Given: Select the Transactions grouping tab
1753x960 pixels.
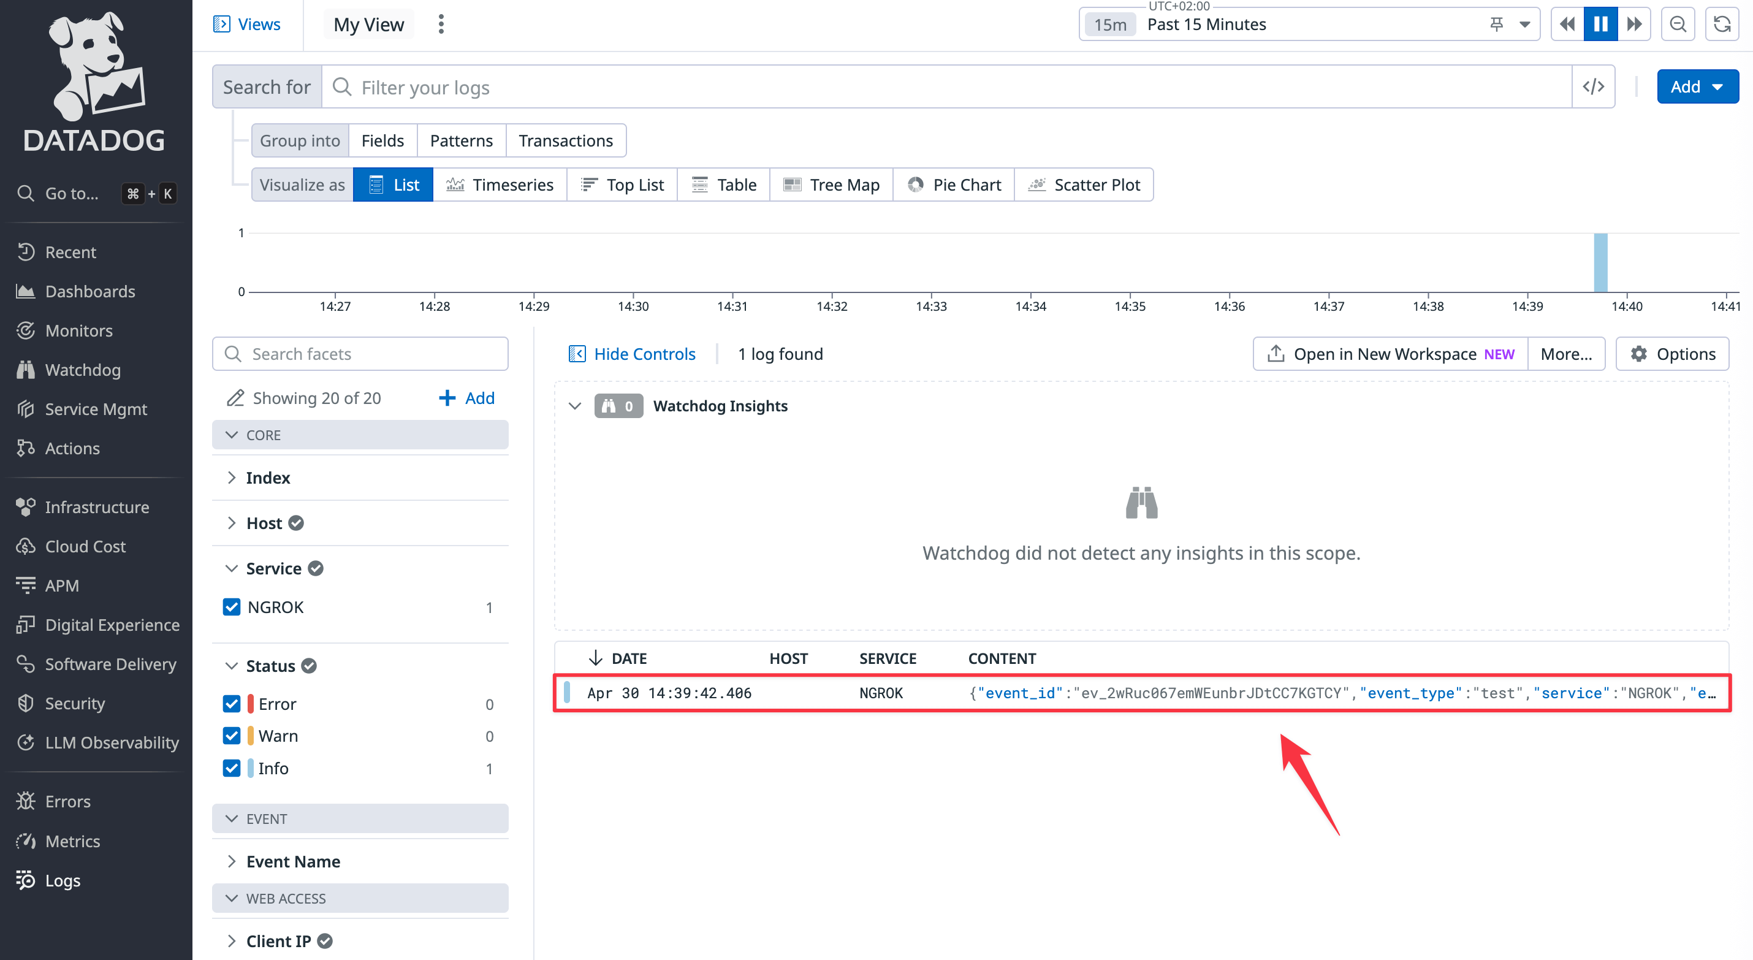Looking at the screenshot, I should pyautogui.click(x=566, y=140).
